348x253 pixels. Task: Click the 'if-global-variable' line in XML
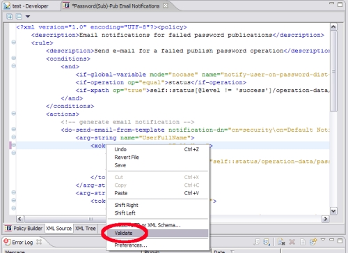203,75
